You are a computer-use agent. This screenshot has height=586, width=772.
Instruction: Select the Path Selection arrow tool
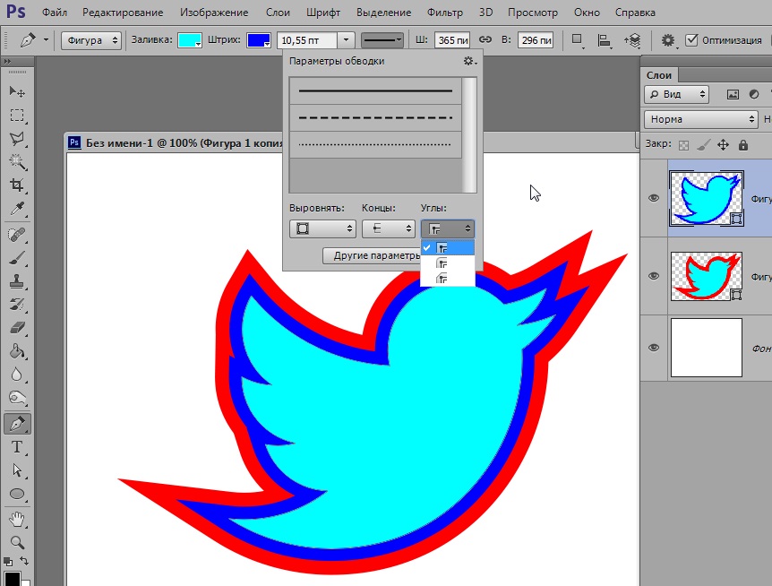tap(17, 470)
